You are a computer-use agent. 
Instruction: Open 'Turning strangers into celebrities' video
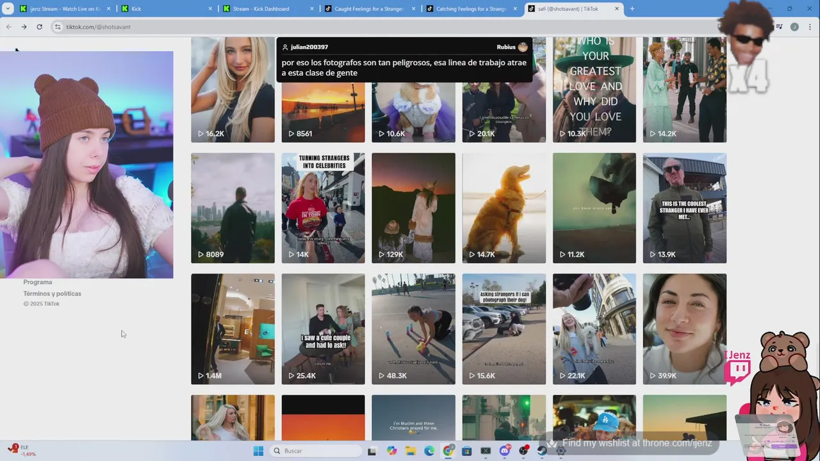323,208
